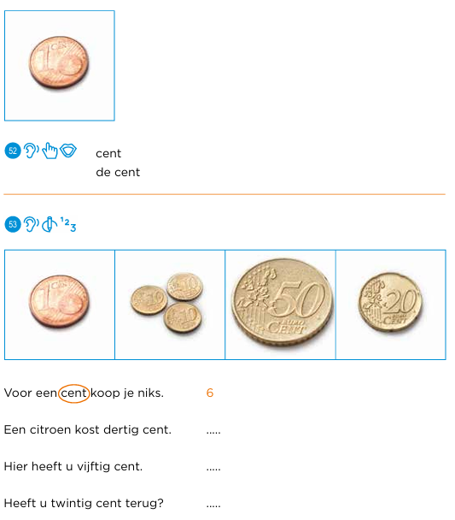Viewport: 455px width, 520px height.
Task: Click the pointing hand icon in exercise 52
Action: (50, 151)
